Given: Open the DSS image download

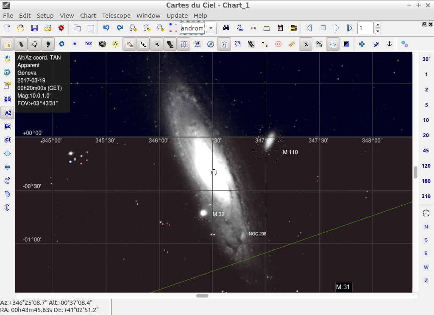Looking at the screenshot, I should click(x=89, y=44).
